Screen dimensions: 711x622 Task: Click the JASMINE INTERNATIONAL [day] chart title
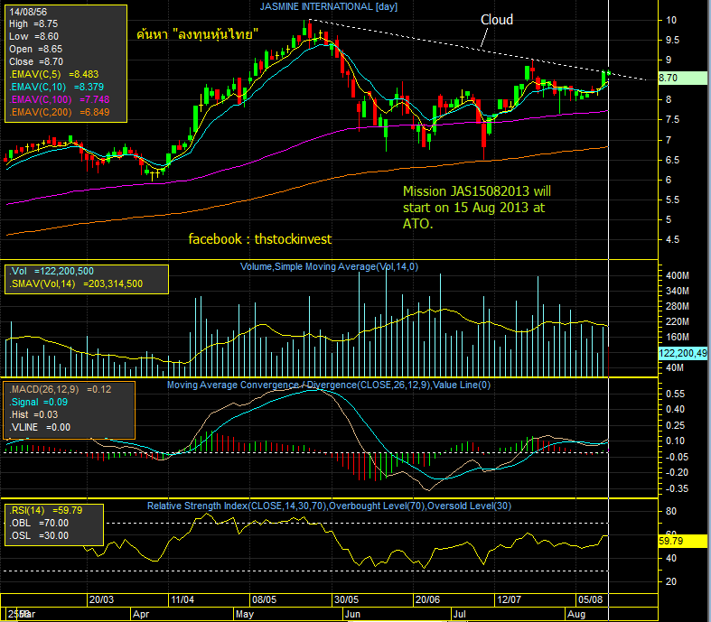point(328,7)
